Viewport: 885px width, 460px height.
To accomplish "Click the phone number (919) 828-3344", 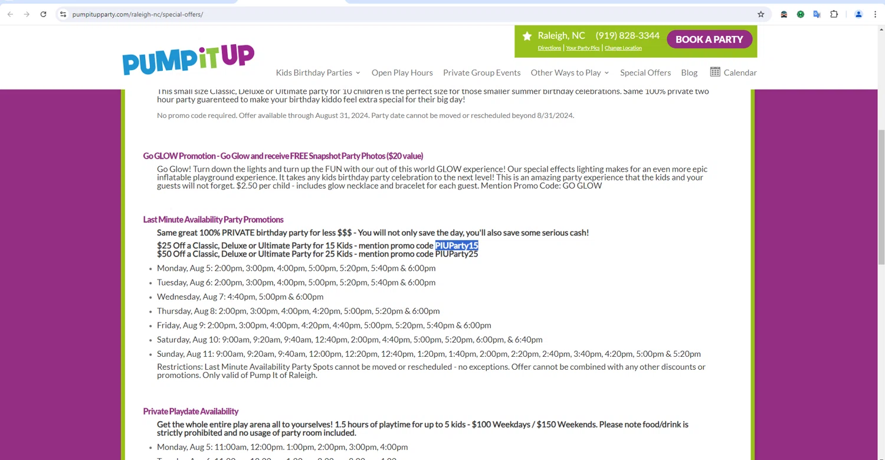I will [x=628, y=35].
